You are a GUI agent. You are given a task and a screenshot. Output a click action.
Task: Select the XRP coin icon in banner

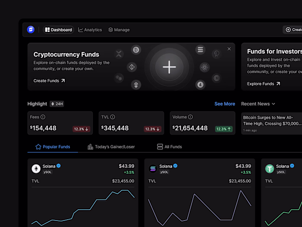tap(119, 54)
